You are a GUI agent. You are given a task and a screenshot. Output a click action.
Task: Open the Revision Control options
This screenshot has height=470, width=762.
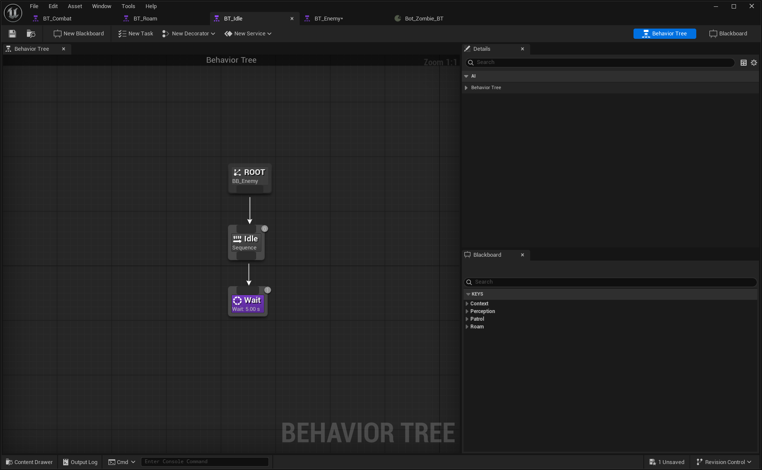tap(724, 462)
